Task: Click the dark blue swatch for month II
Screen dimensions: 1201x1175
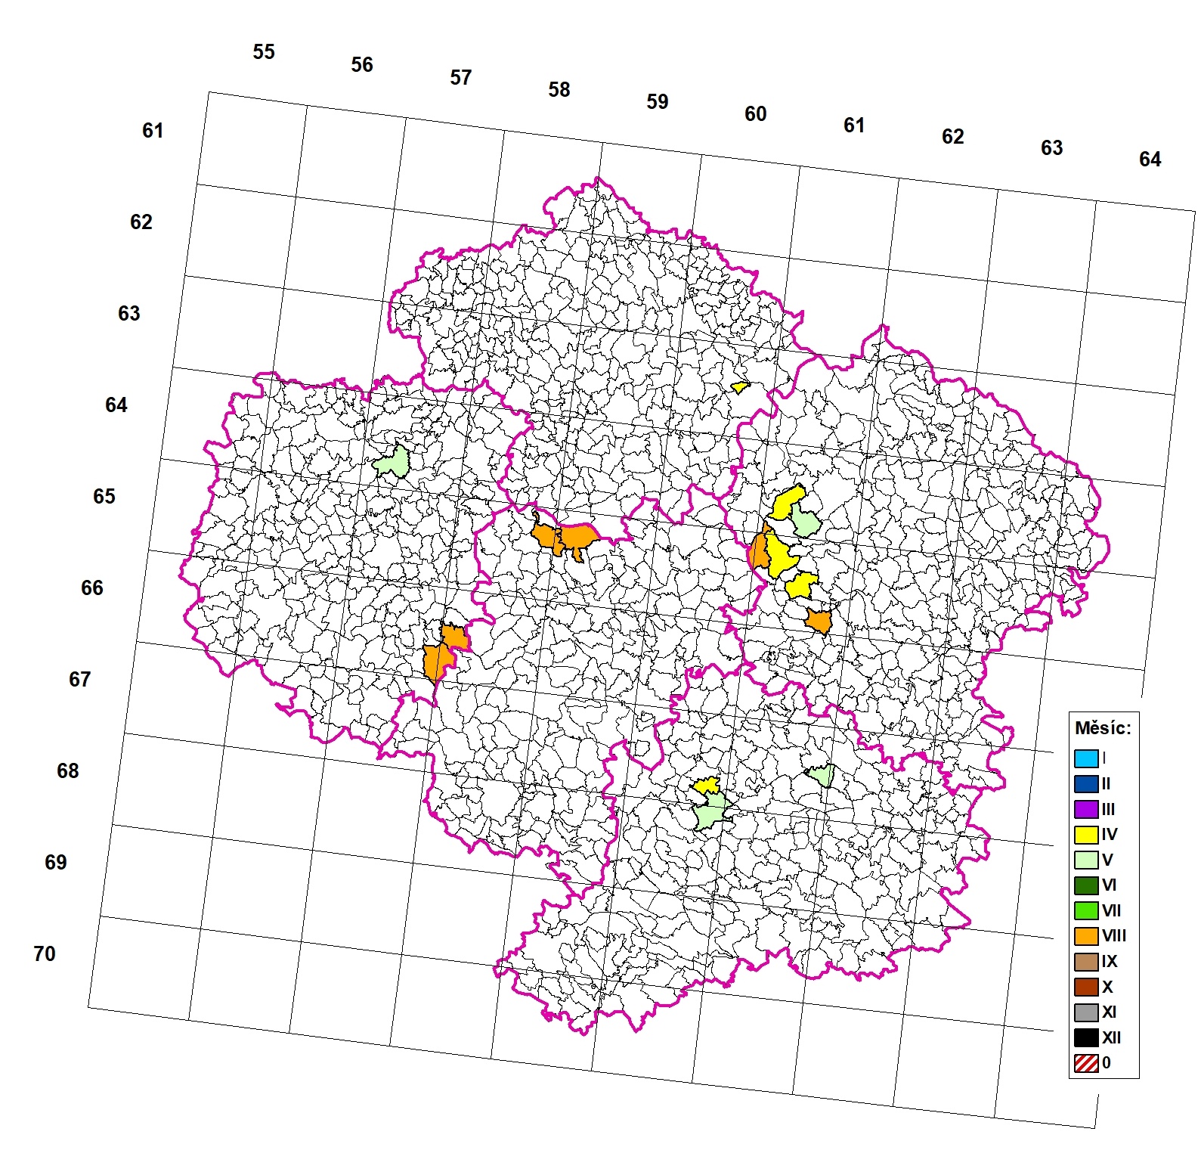Action: click(1086, 783)
